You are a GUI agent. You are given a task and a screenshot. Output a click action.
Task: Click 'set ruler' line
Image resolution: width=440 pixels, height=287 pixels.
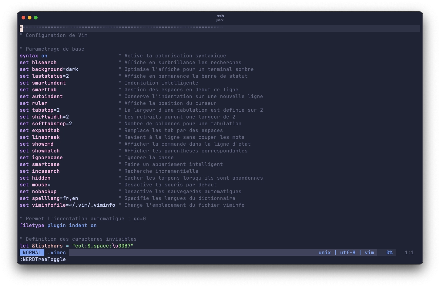(x=34, y=103)
